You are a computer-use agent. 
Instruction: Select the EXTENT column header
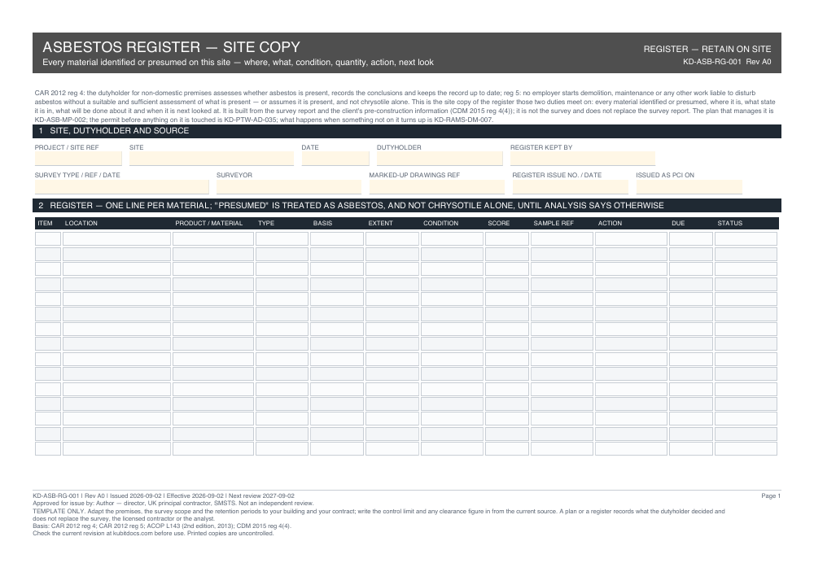[x=380, y=223]
